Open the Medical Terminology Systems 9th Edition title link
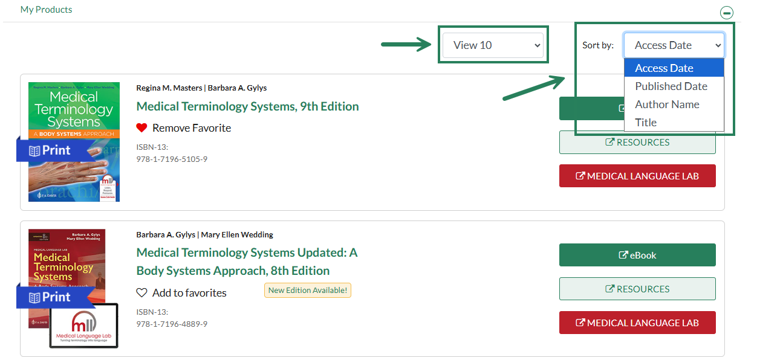The height and width of the screenshot is (357, 757). point(247,106)
